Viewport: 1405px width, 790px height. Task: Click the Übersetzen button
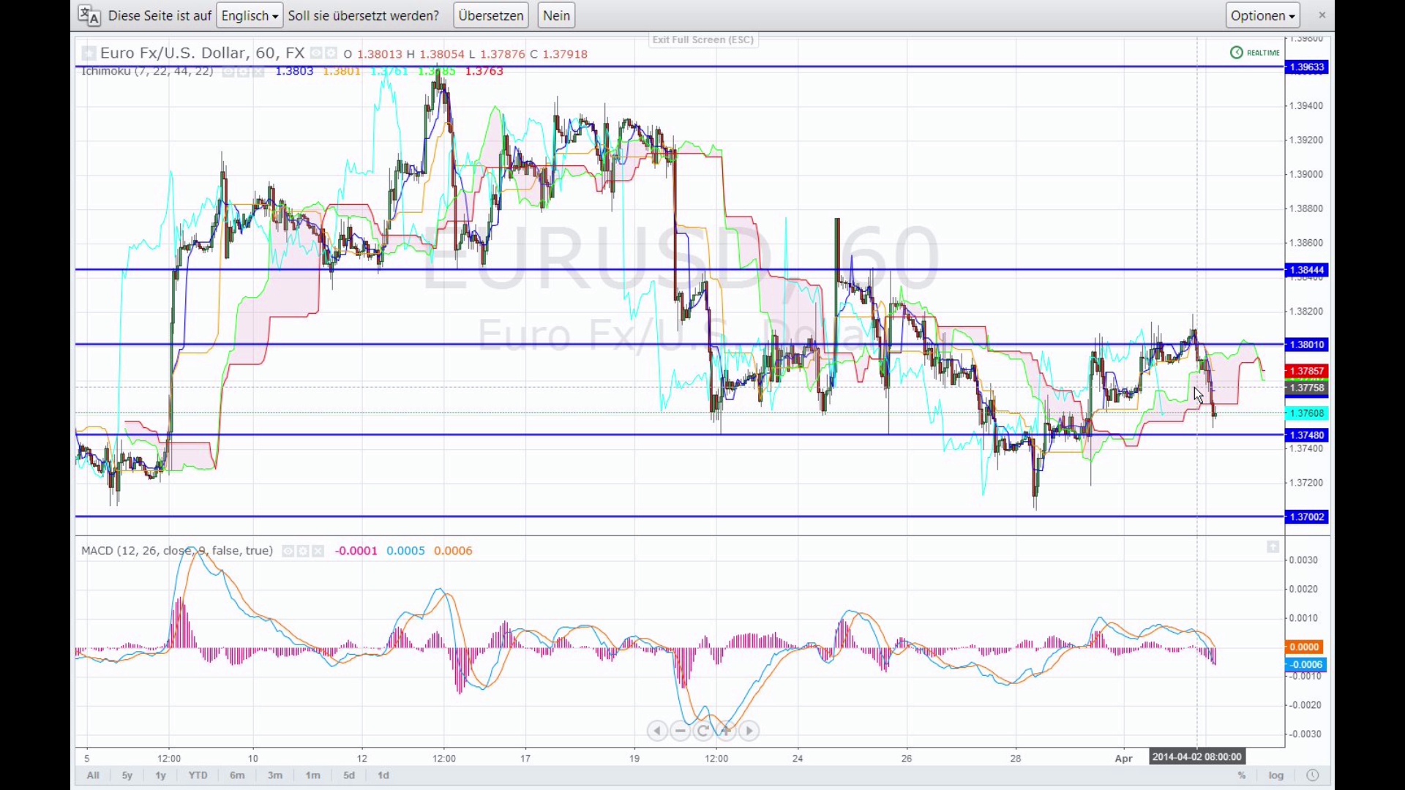(491, 15)
